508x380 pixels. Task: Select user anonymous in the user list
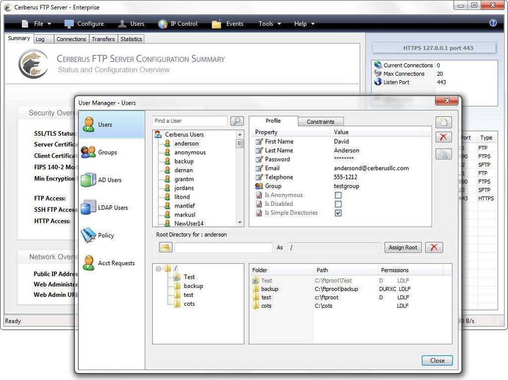point(190,153)
